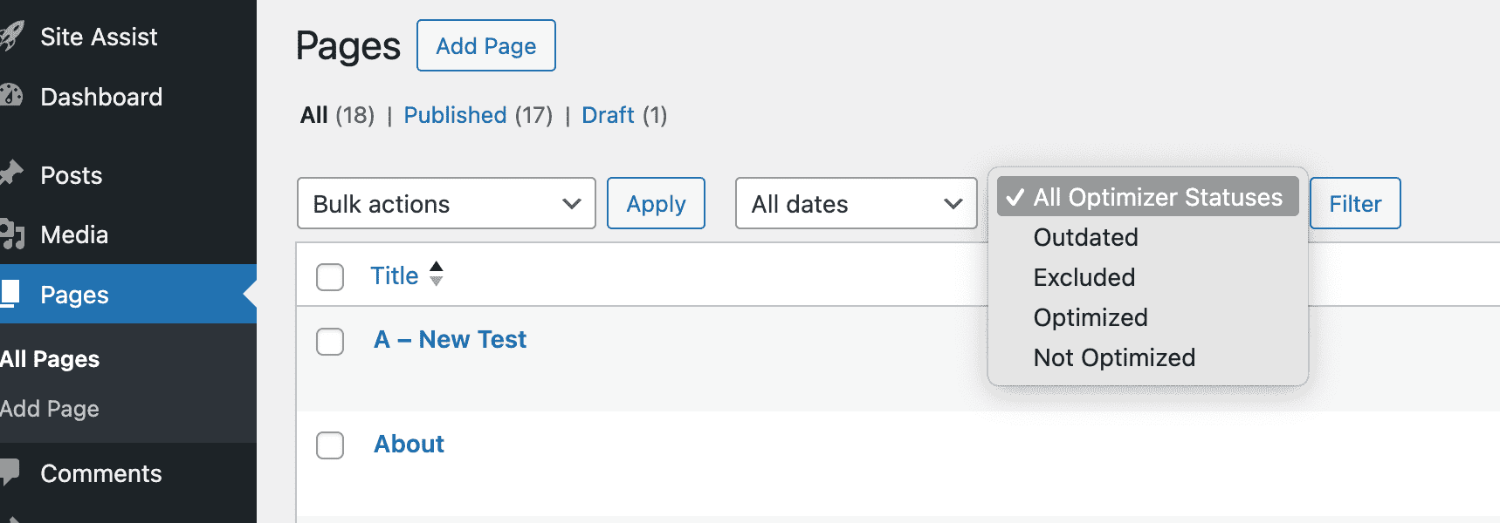Check the checkbox beside About
The width and height of the screenshot is (1500, 523).
[x=329, y=445]
